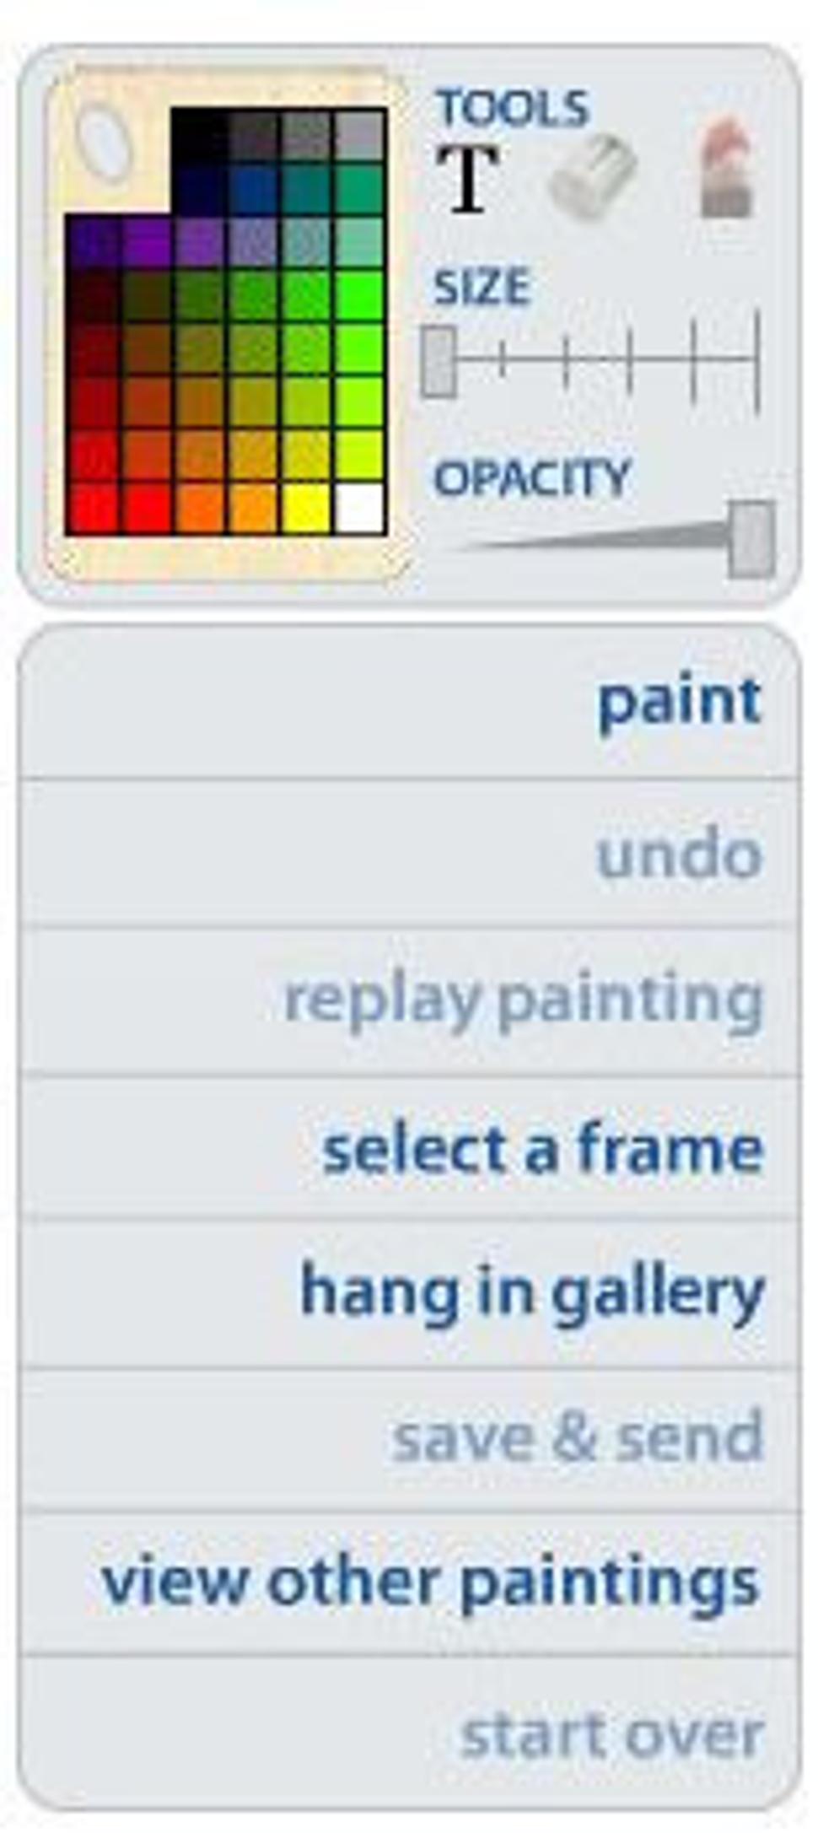Select the bright green color swatch
818x1833 pixels.
pyautogui.click(x=360, y=295)
